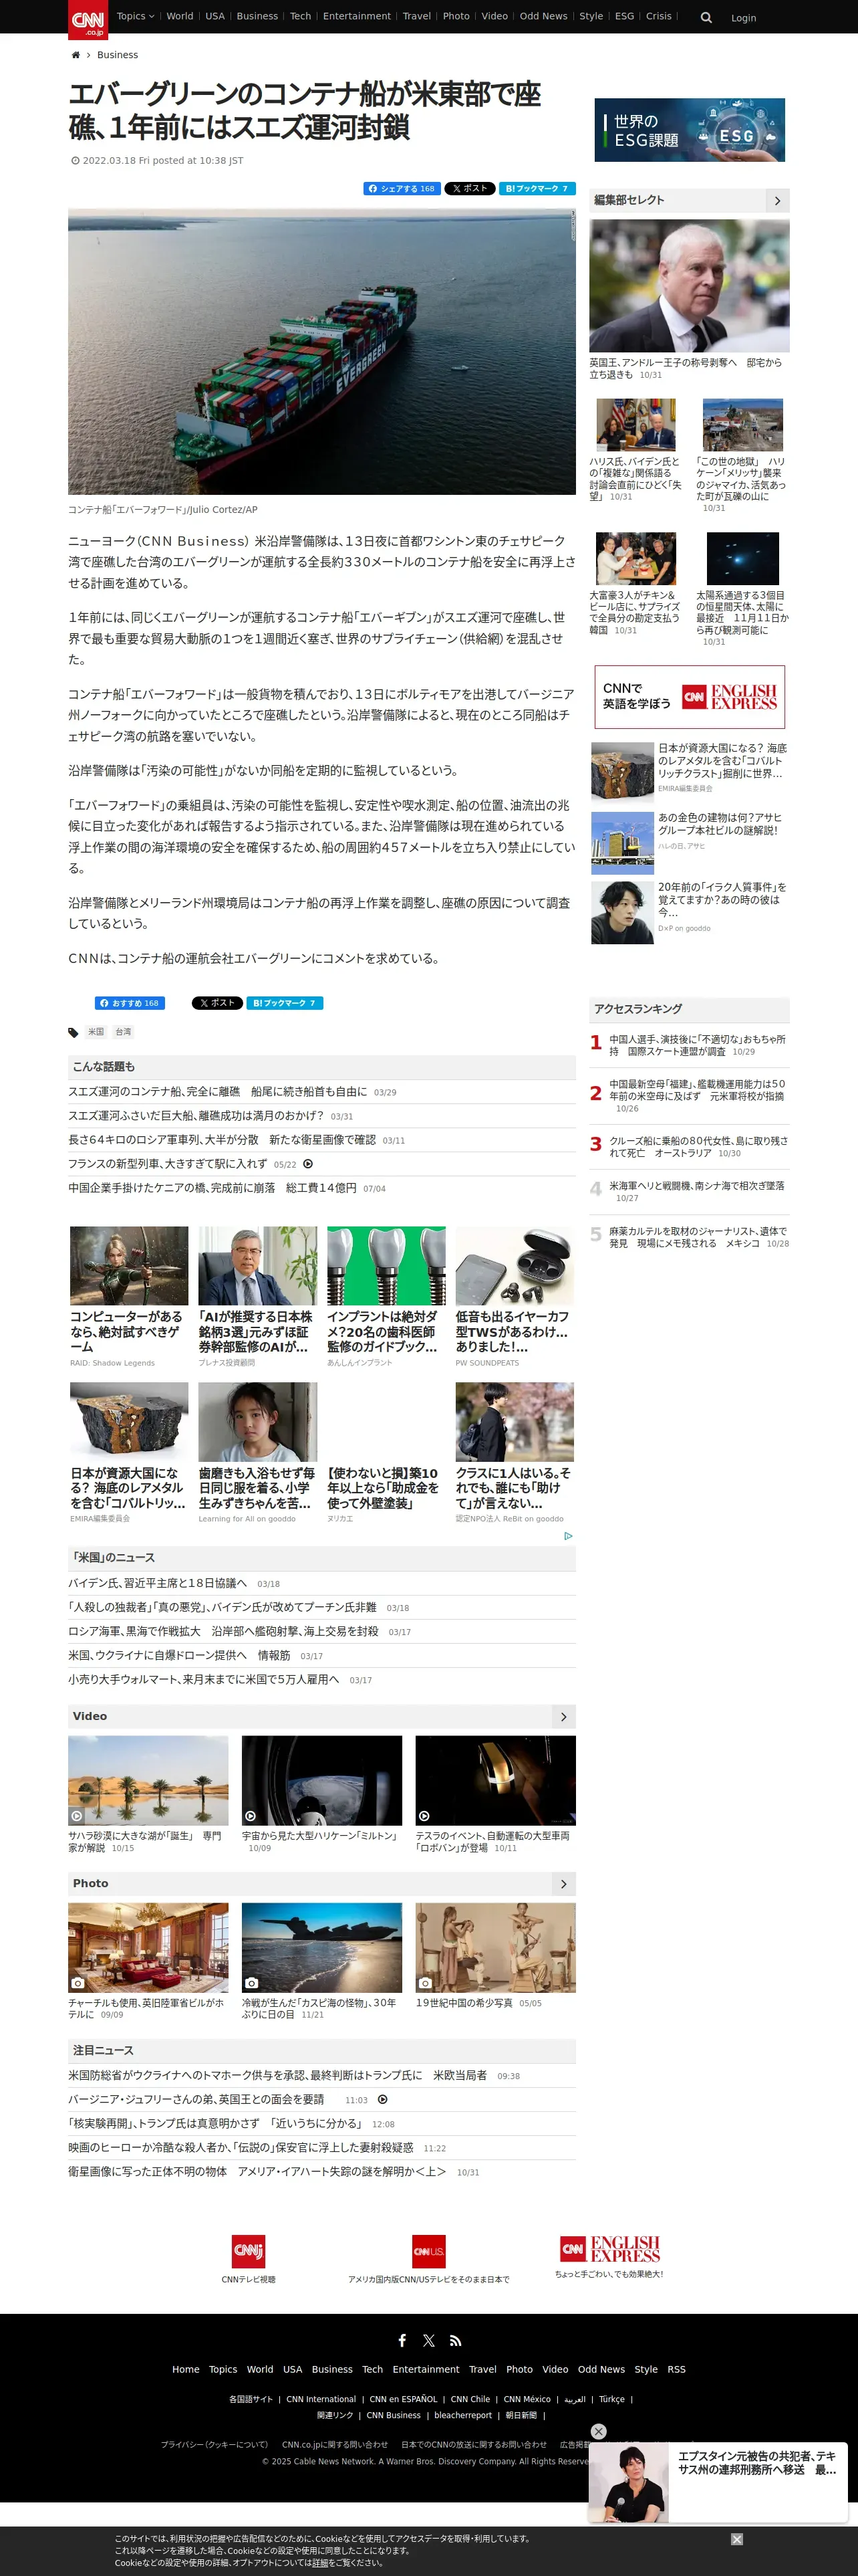Open World menu item
The width and height of the screenshot is (858, 2576).
click(180, 16)
